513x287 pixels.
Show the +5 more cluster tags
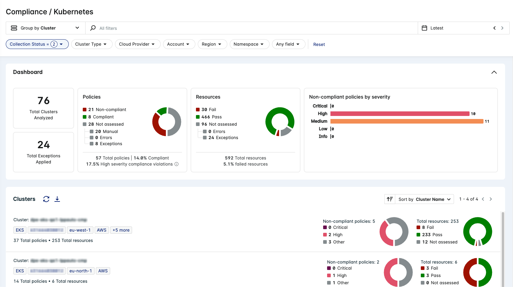coord(121,230)
